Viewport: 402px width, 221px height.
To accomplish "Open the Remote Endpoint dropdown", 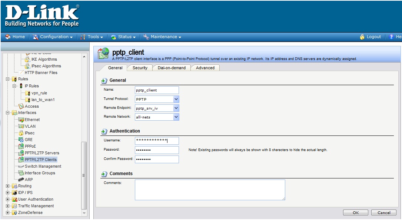I will [x=176, y=108].
